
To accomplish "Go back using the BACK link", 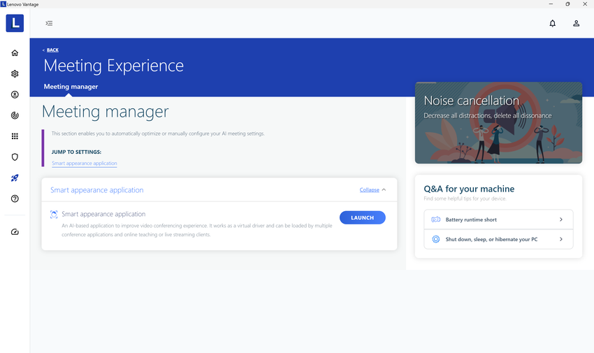I will click(52, 50).
